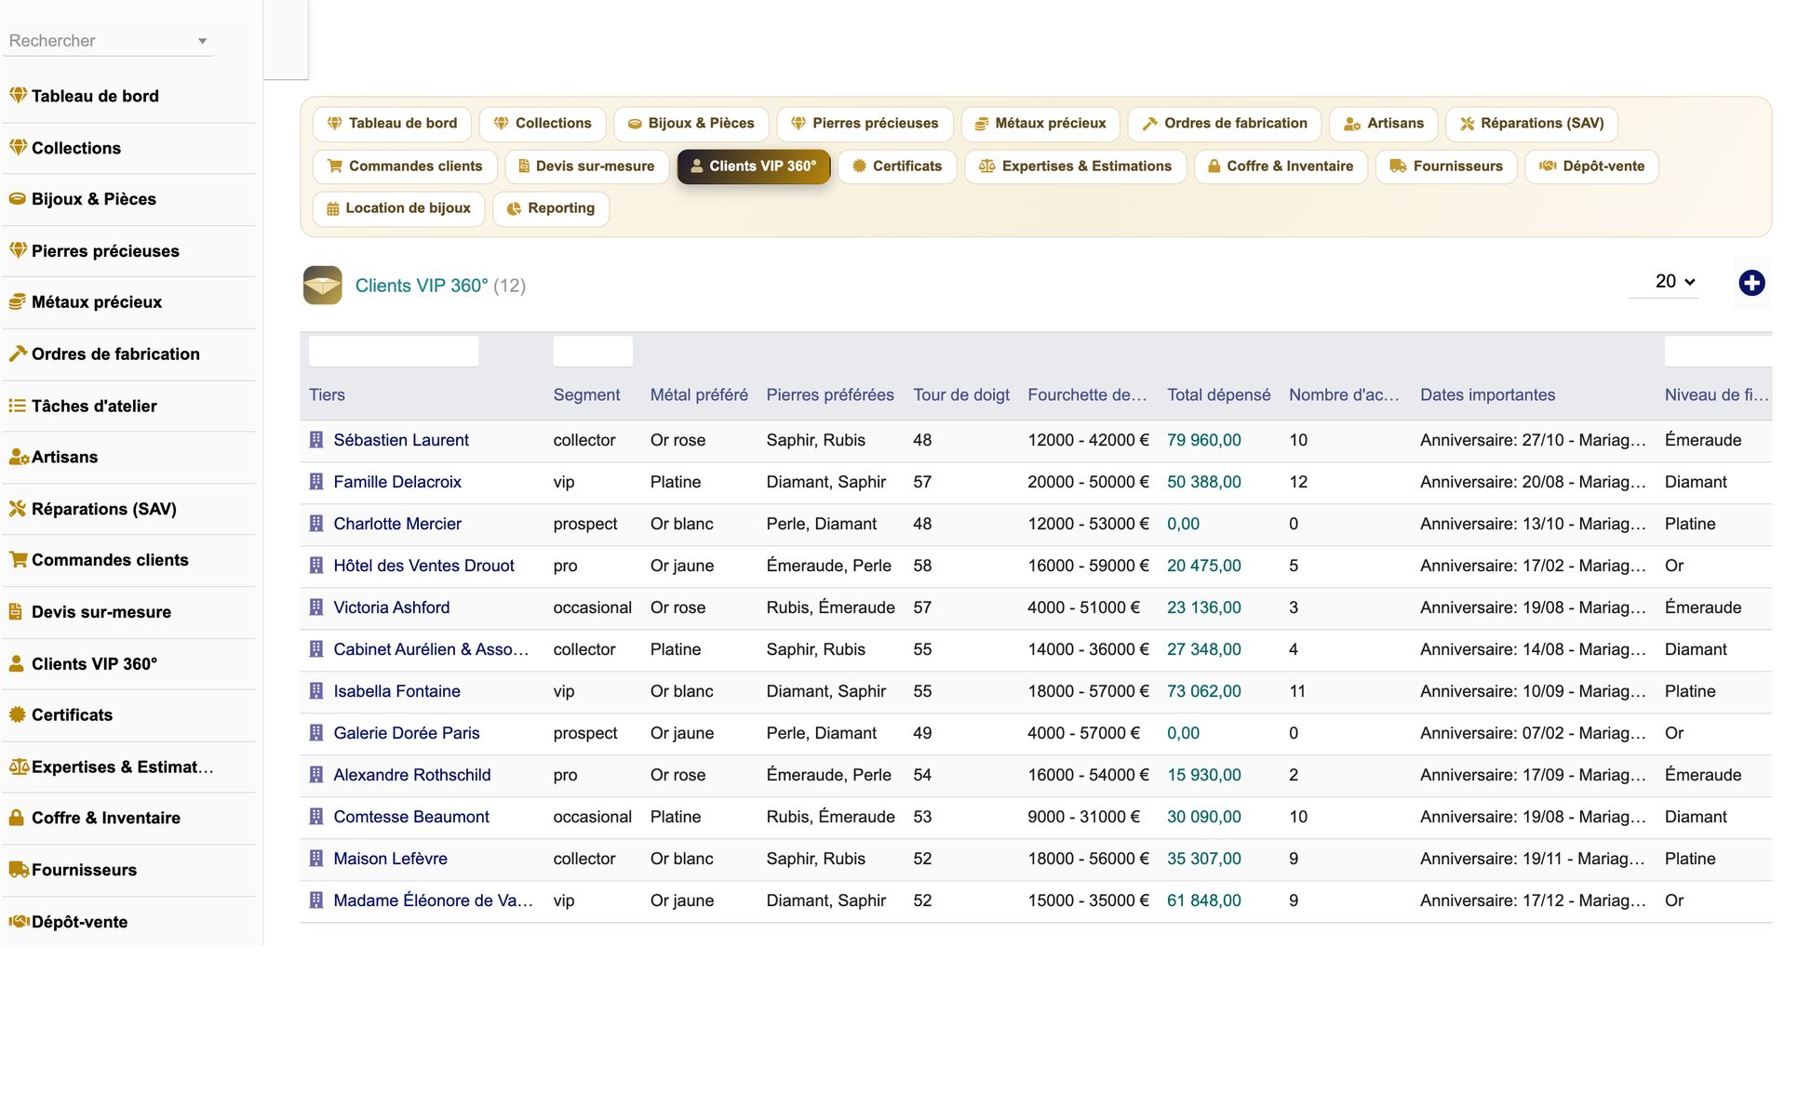This screenshot has width=1811, height=1120.
Task: Click the 14000 - 36000 € budget cell
Action: pos(1088,649)
